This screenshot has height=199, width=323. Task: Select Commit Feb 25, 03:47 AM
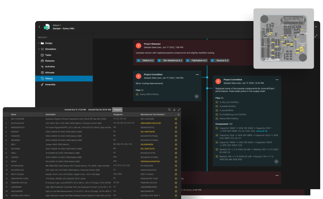[99, 110]
